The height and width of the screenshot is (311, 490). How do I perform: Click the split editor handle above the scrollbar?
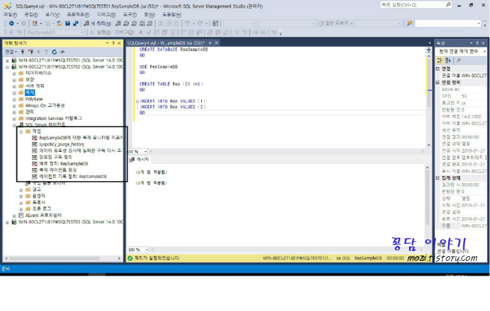pos(429,50)
